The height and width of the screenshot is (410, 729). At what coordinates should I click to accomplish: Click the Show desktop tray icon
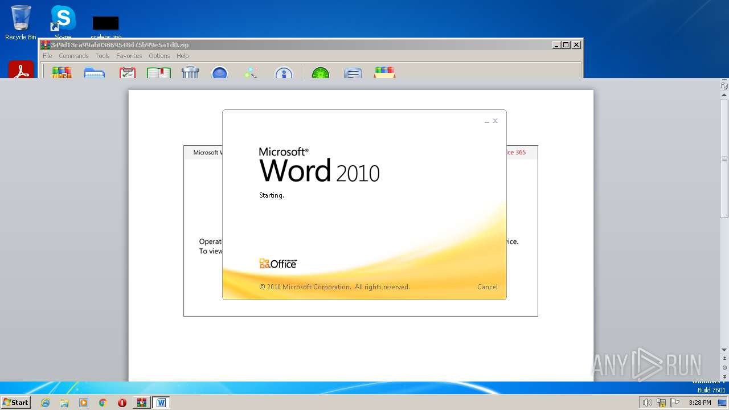(722, 403)
